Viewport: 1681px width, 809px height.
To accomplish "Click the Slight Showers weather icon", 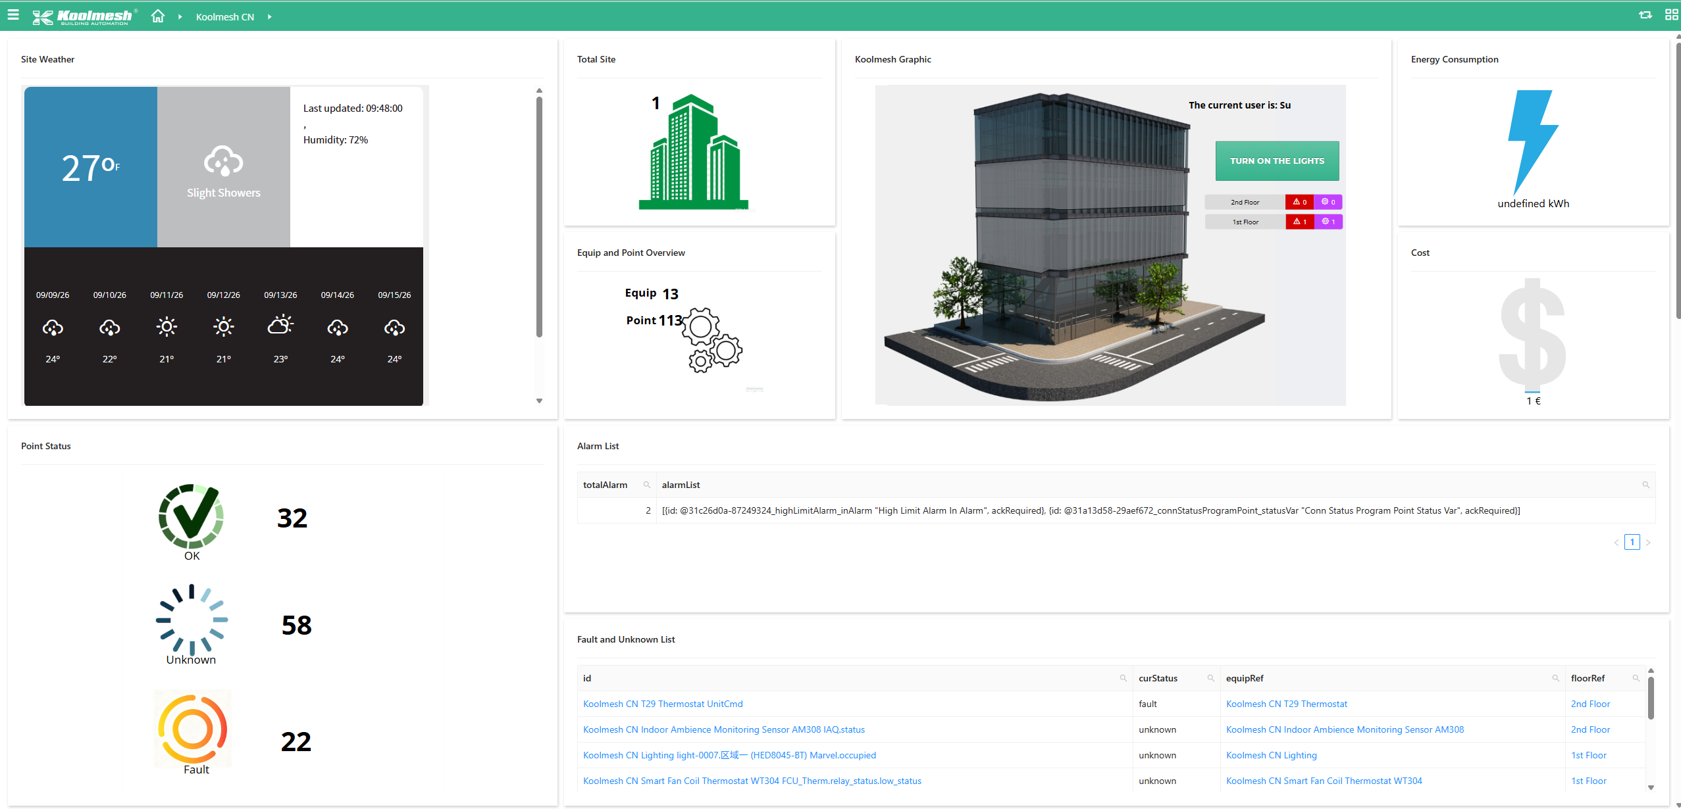I will tap(224, 161).
